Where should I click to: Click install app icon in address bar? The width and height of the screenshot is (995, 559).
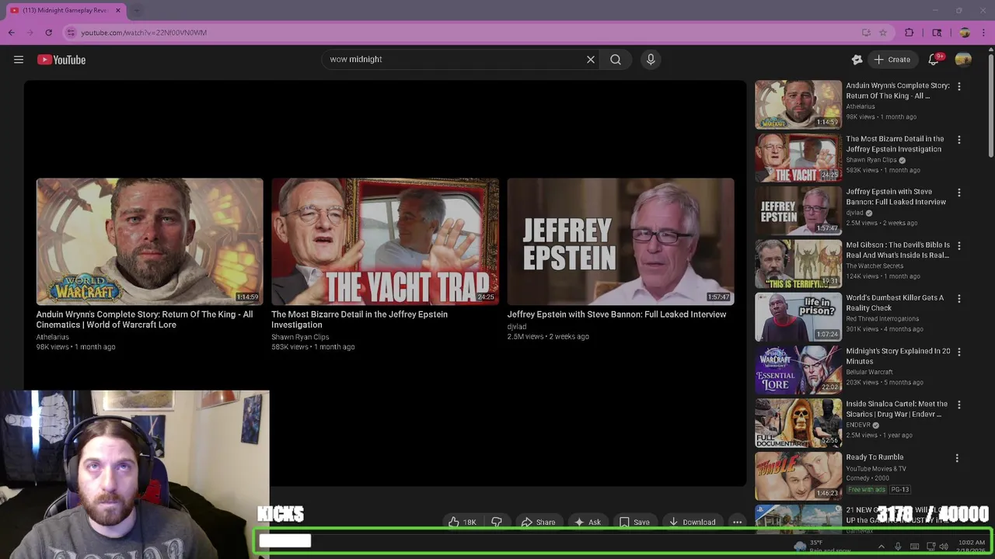(866, 33)
